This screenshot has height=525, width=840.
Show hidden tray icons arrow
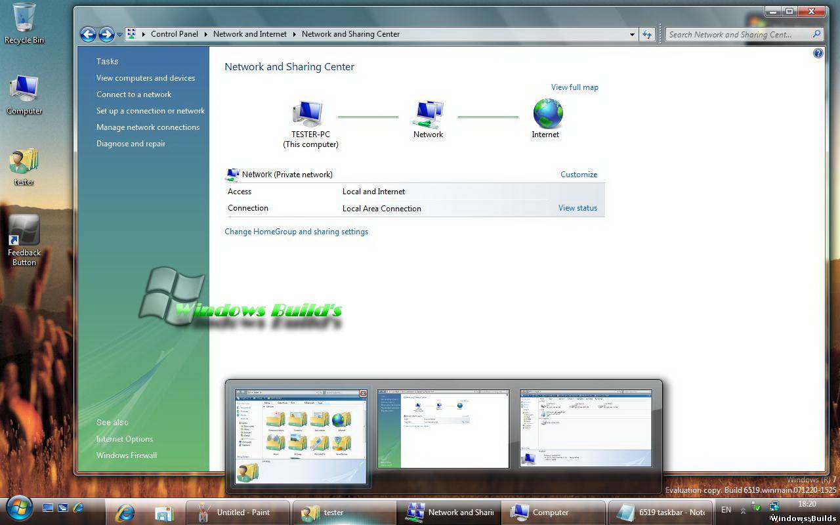pos(743,511)
